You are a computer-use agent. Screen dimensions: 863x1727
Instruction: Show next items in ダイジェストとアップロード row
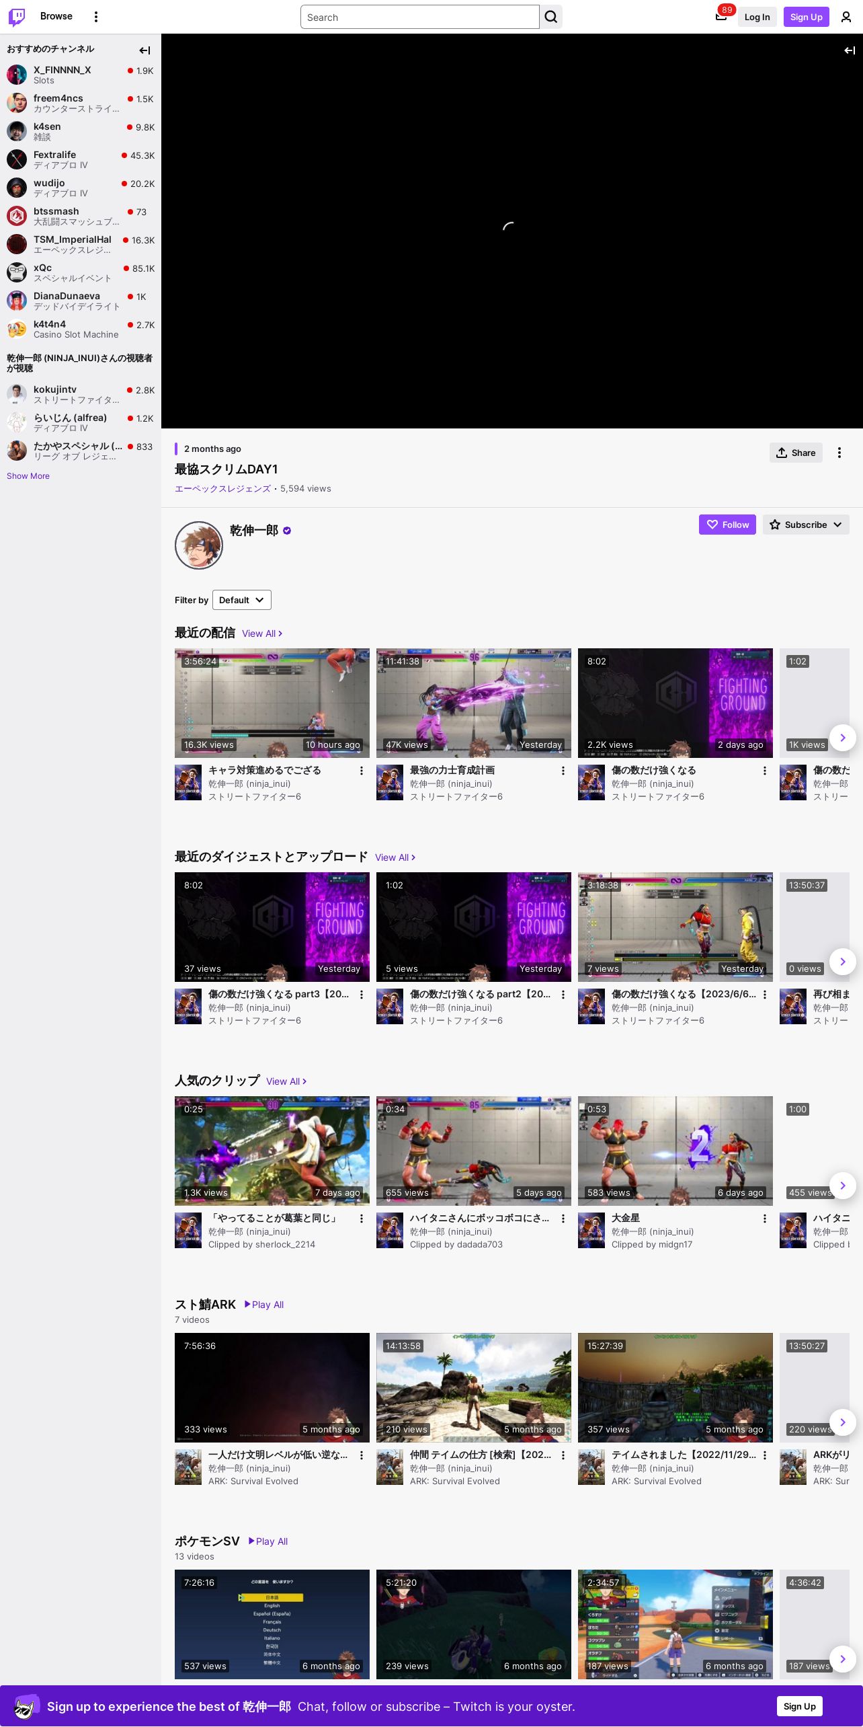point(842,962)
